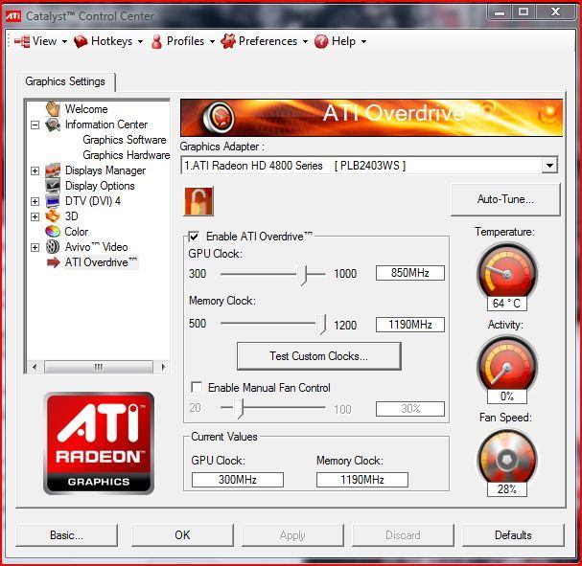
Task: Restore settings with Defaults button
Action: pyautogui.click(x=513, y=535)
